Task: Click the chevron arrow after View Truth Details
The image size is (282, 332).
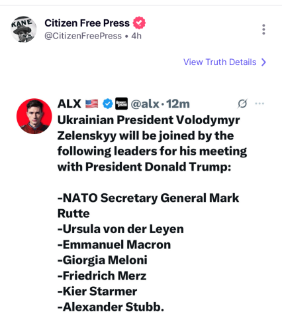Action: point(263,62)
